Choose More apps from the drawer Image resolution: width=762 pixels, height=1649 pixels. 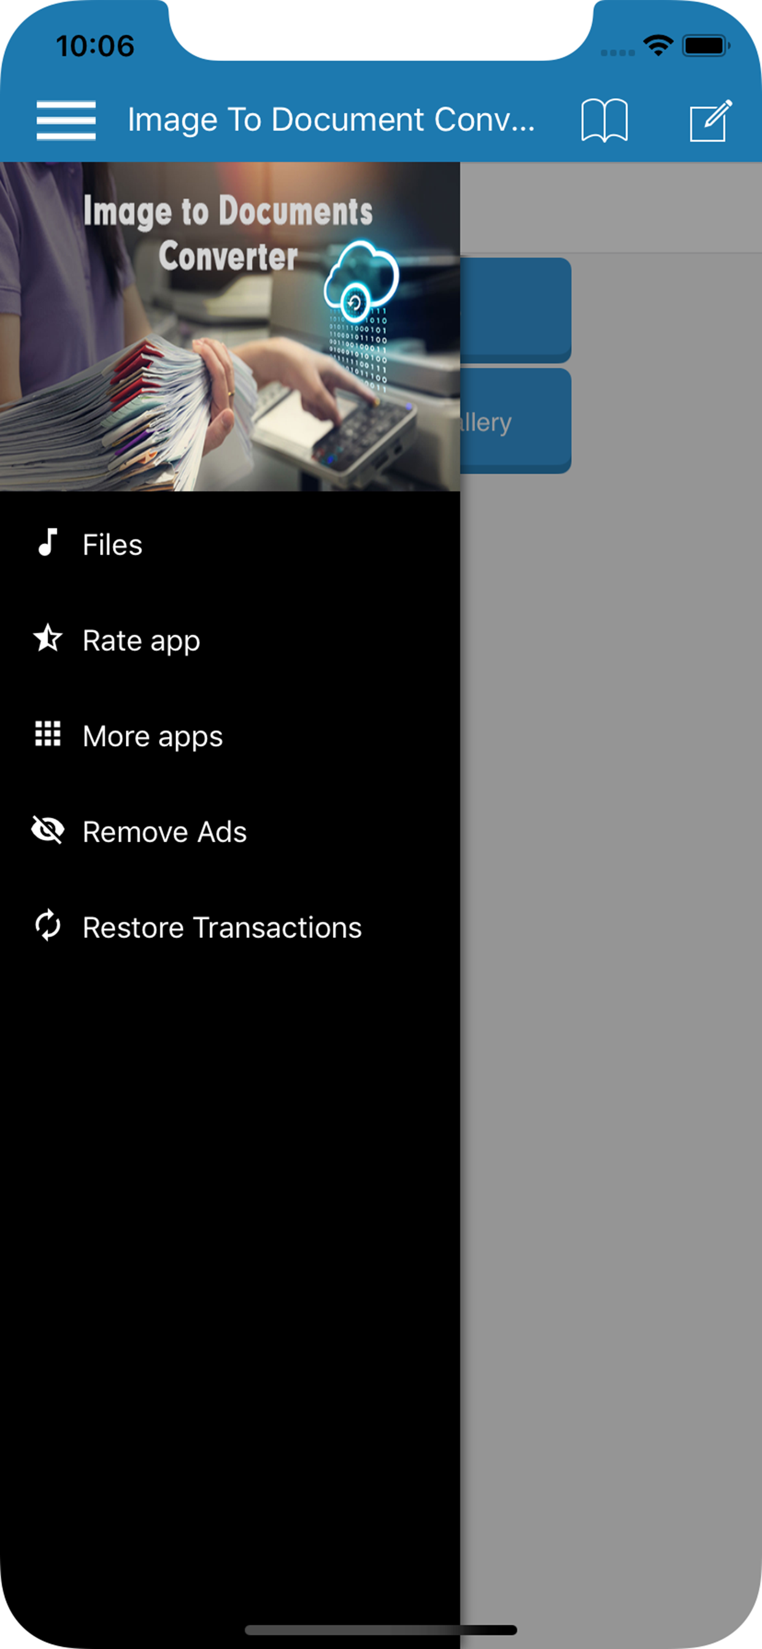(x=230, y=736)
